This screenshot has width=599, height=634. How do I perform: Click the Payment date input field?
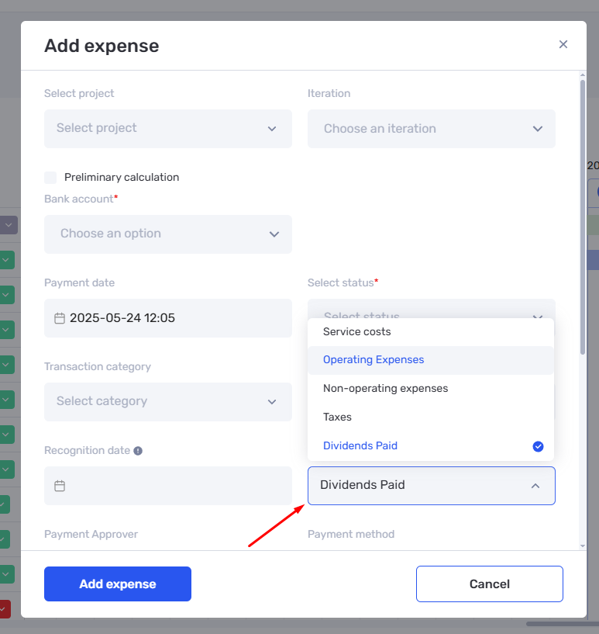pos(168,318)
